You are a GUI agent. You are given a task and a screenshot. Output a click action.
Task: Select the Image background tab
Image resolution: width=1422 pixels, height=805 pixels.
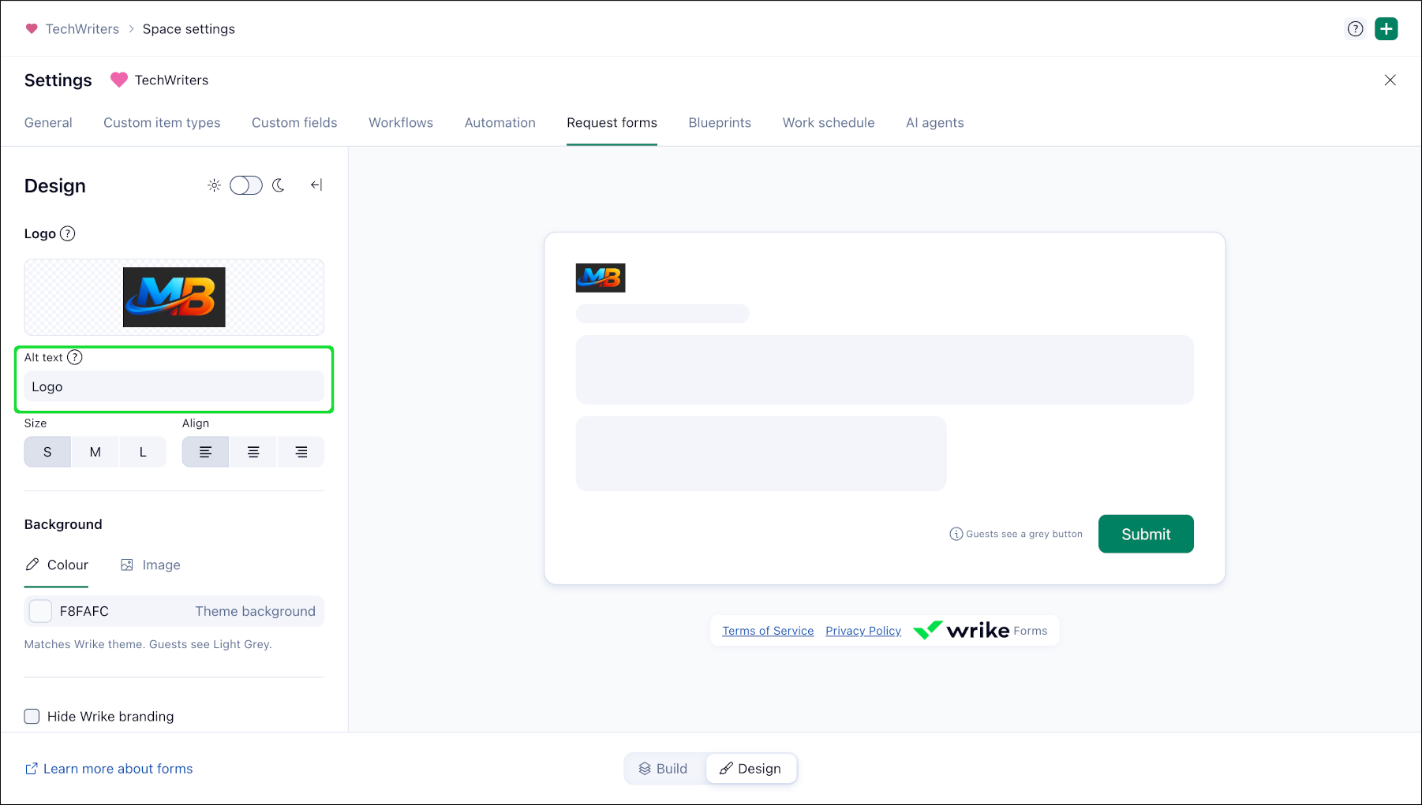point(150,565)
